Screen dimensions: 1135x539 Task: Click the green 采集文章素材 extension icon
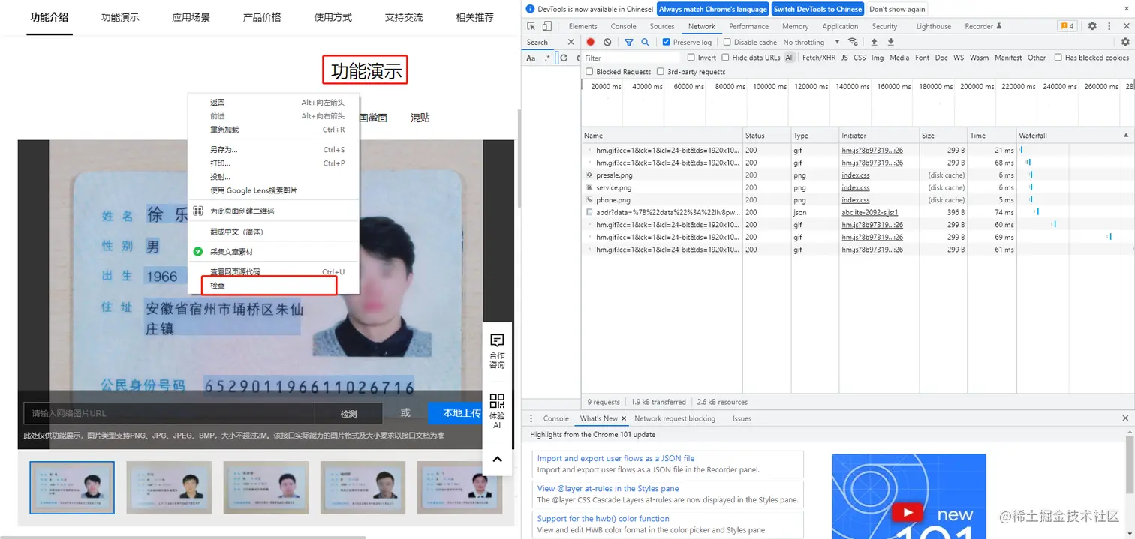[198, 252]
